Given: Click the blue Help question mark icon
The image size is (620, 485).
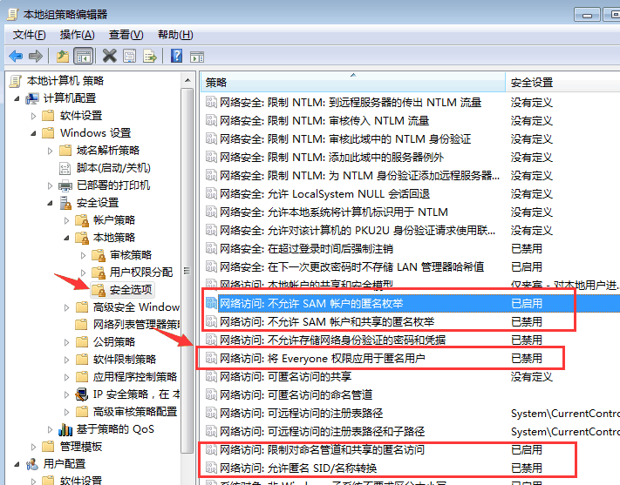Looking at the screenshot, I should tap(176, 56).
